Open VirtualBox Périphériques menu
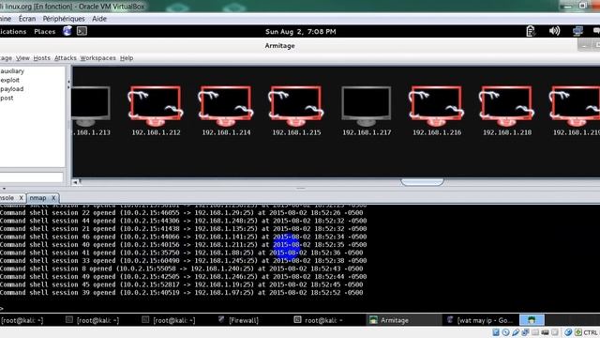Image resolution: width=600 pixels, height=338 pixels. click(64, 19)
